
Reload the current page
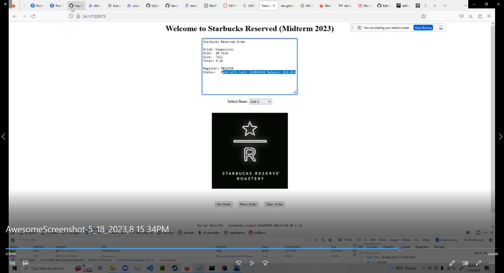point(33,16)
